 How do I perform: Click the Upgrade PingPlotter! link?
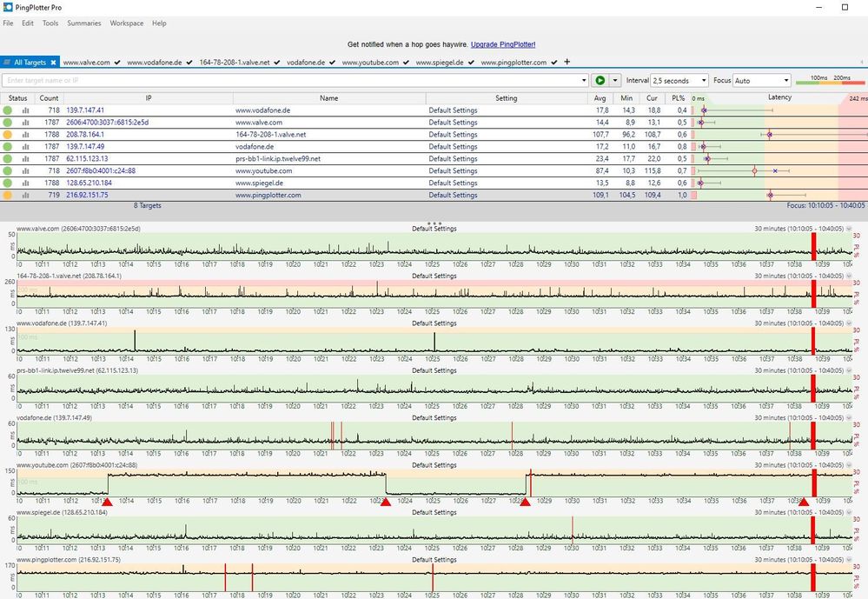click(503, 44)
